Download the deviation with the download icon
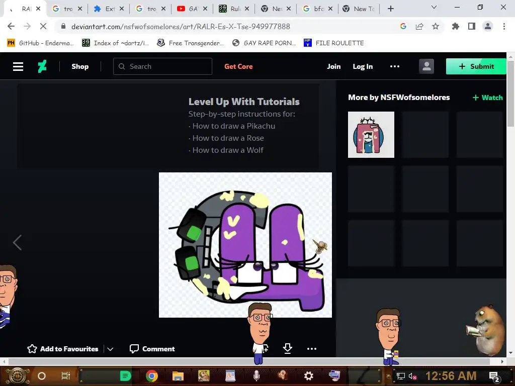This screenshot has height=386, width=515. [x=287, y=349]
